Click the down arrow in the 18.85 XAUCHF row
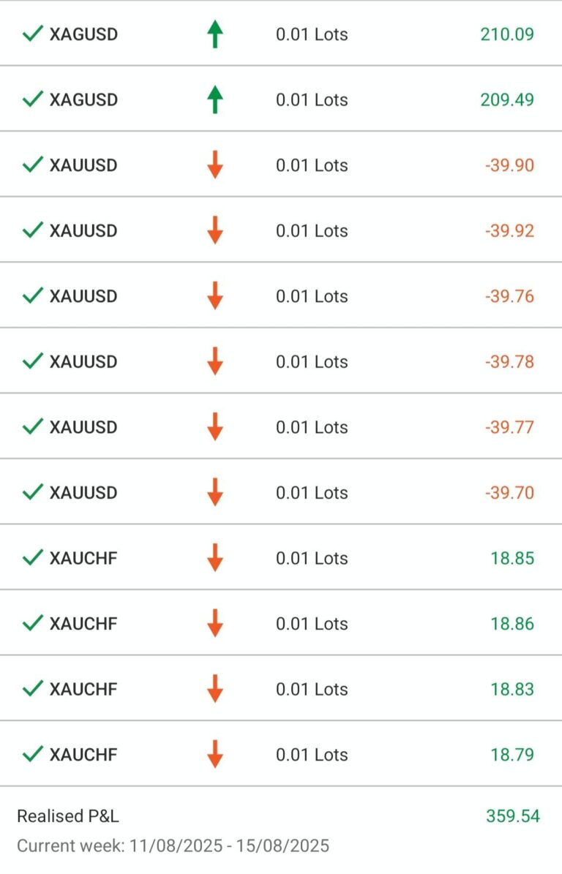The width and height of the screenshot is (562, 874). pyautogui.click(x=214, y=558)
